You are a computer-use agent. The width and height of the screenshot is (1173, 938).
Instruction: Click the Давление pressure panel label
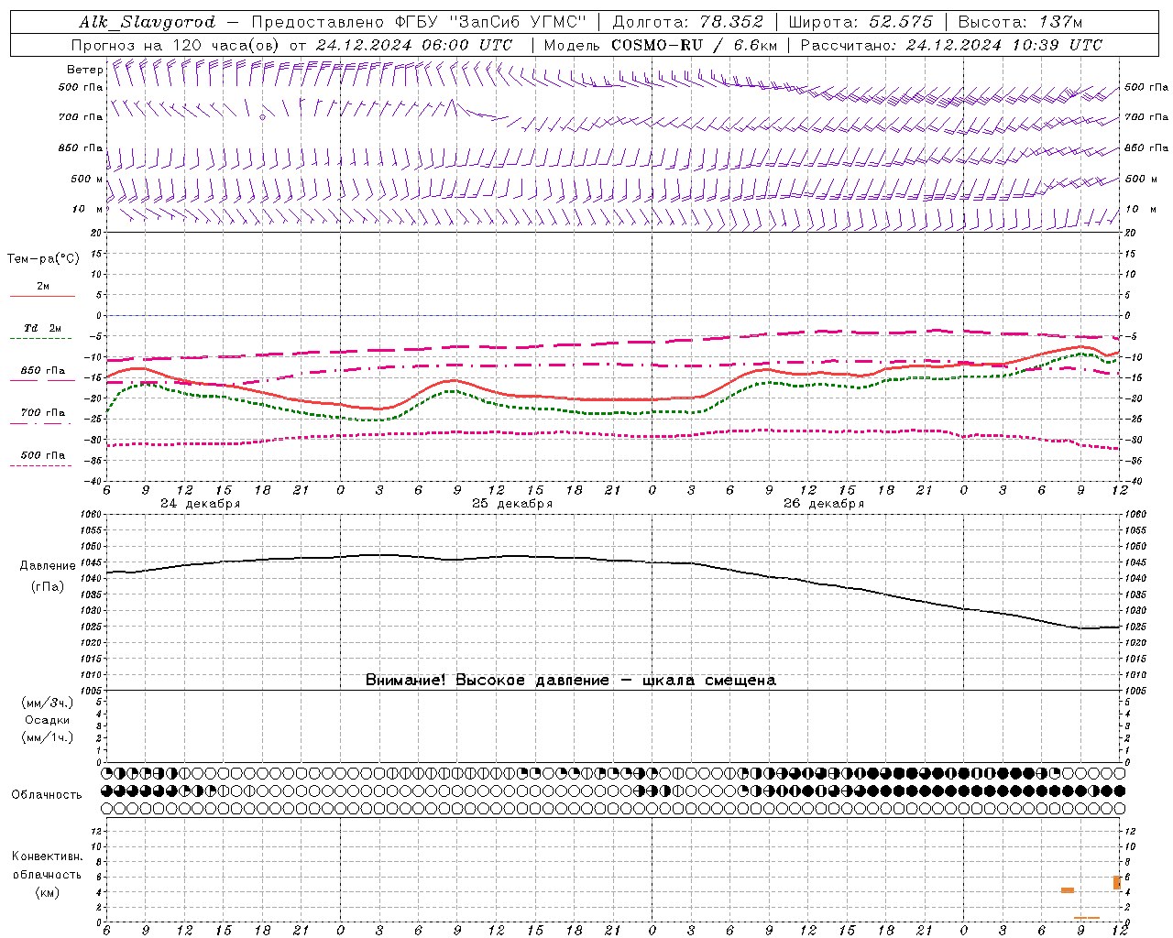[x=48, y=566]
